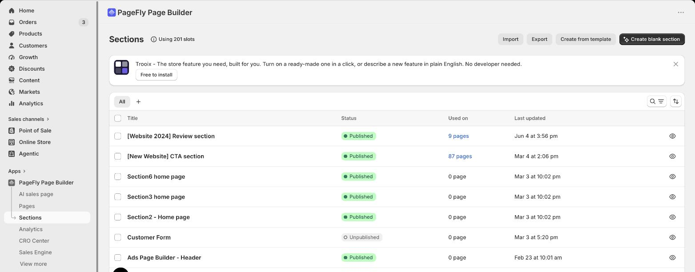Open search and filter in sections table
The height and width of the screenshot is (272, 695).
pos(657,101)
